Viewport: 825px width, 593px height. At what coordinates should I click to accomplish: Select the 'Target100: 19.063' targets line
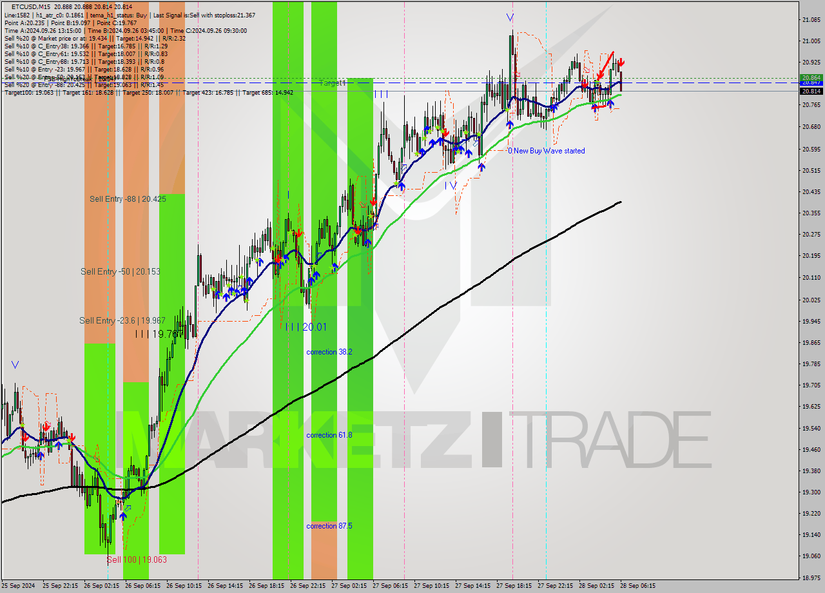149,92
